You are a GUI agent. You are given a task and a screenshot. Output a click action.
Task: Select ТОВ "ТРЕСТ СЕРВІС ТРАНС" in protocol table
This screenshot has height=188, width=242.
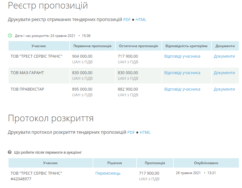(x=36, y=173)
